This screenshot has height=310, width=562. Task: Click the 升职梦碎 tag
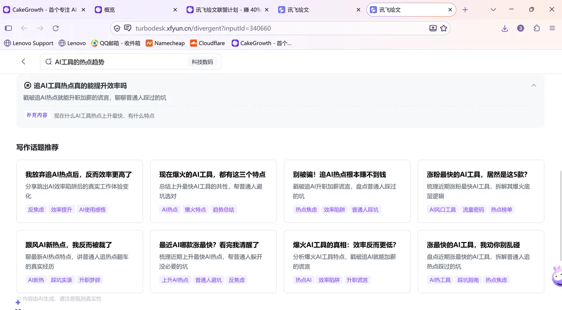click(90, 280)
